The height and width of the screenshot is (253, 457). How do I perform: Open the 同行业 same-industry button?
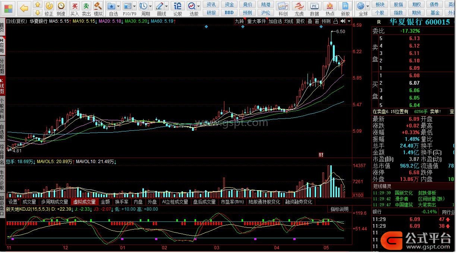(x=447, y=212)
